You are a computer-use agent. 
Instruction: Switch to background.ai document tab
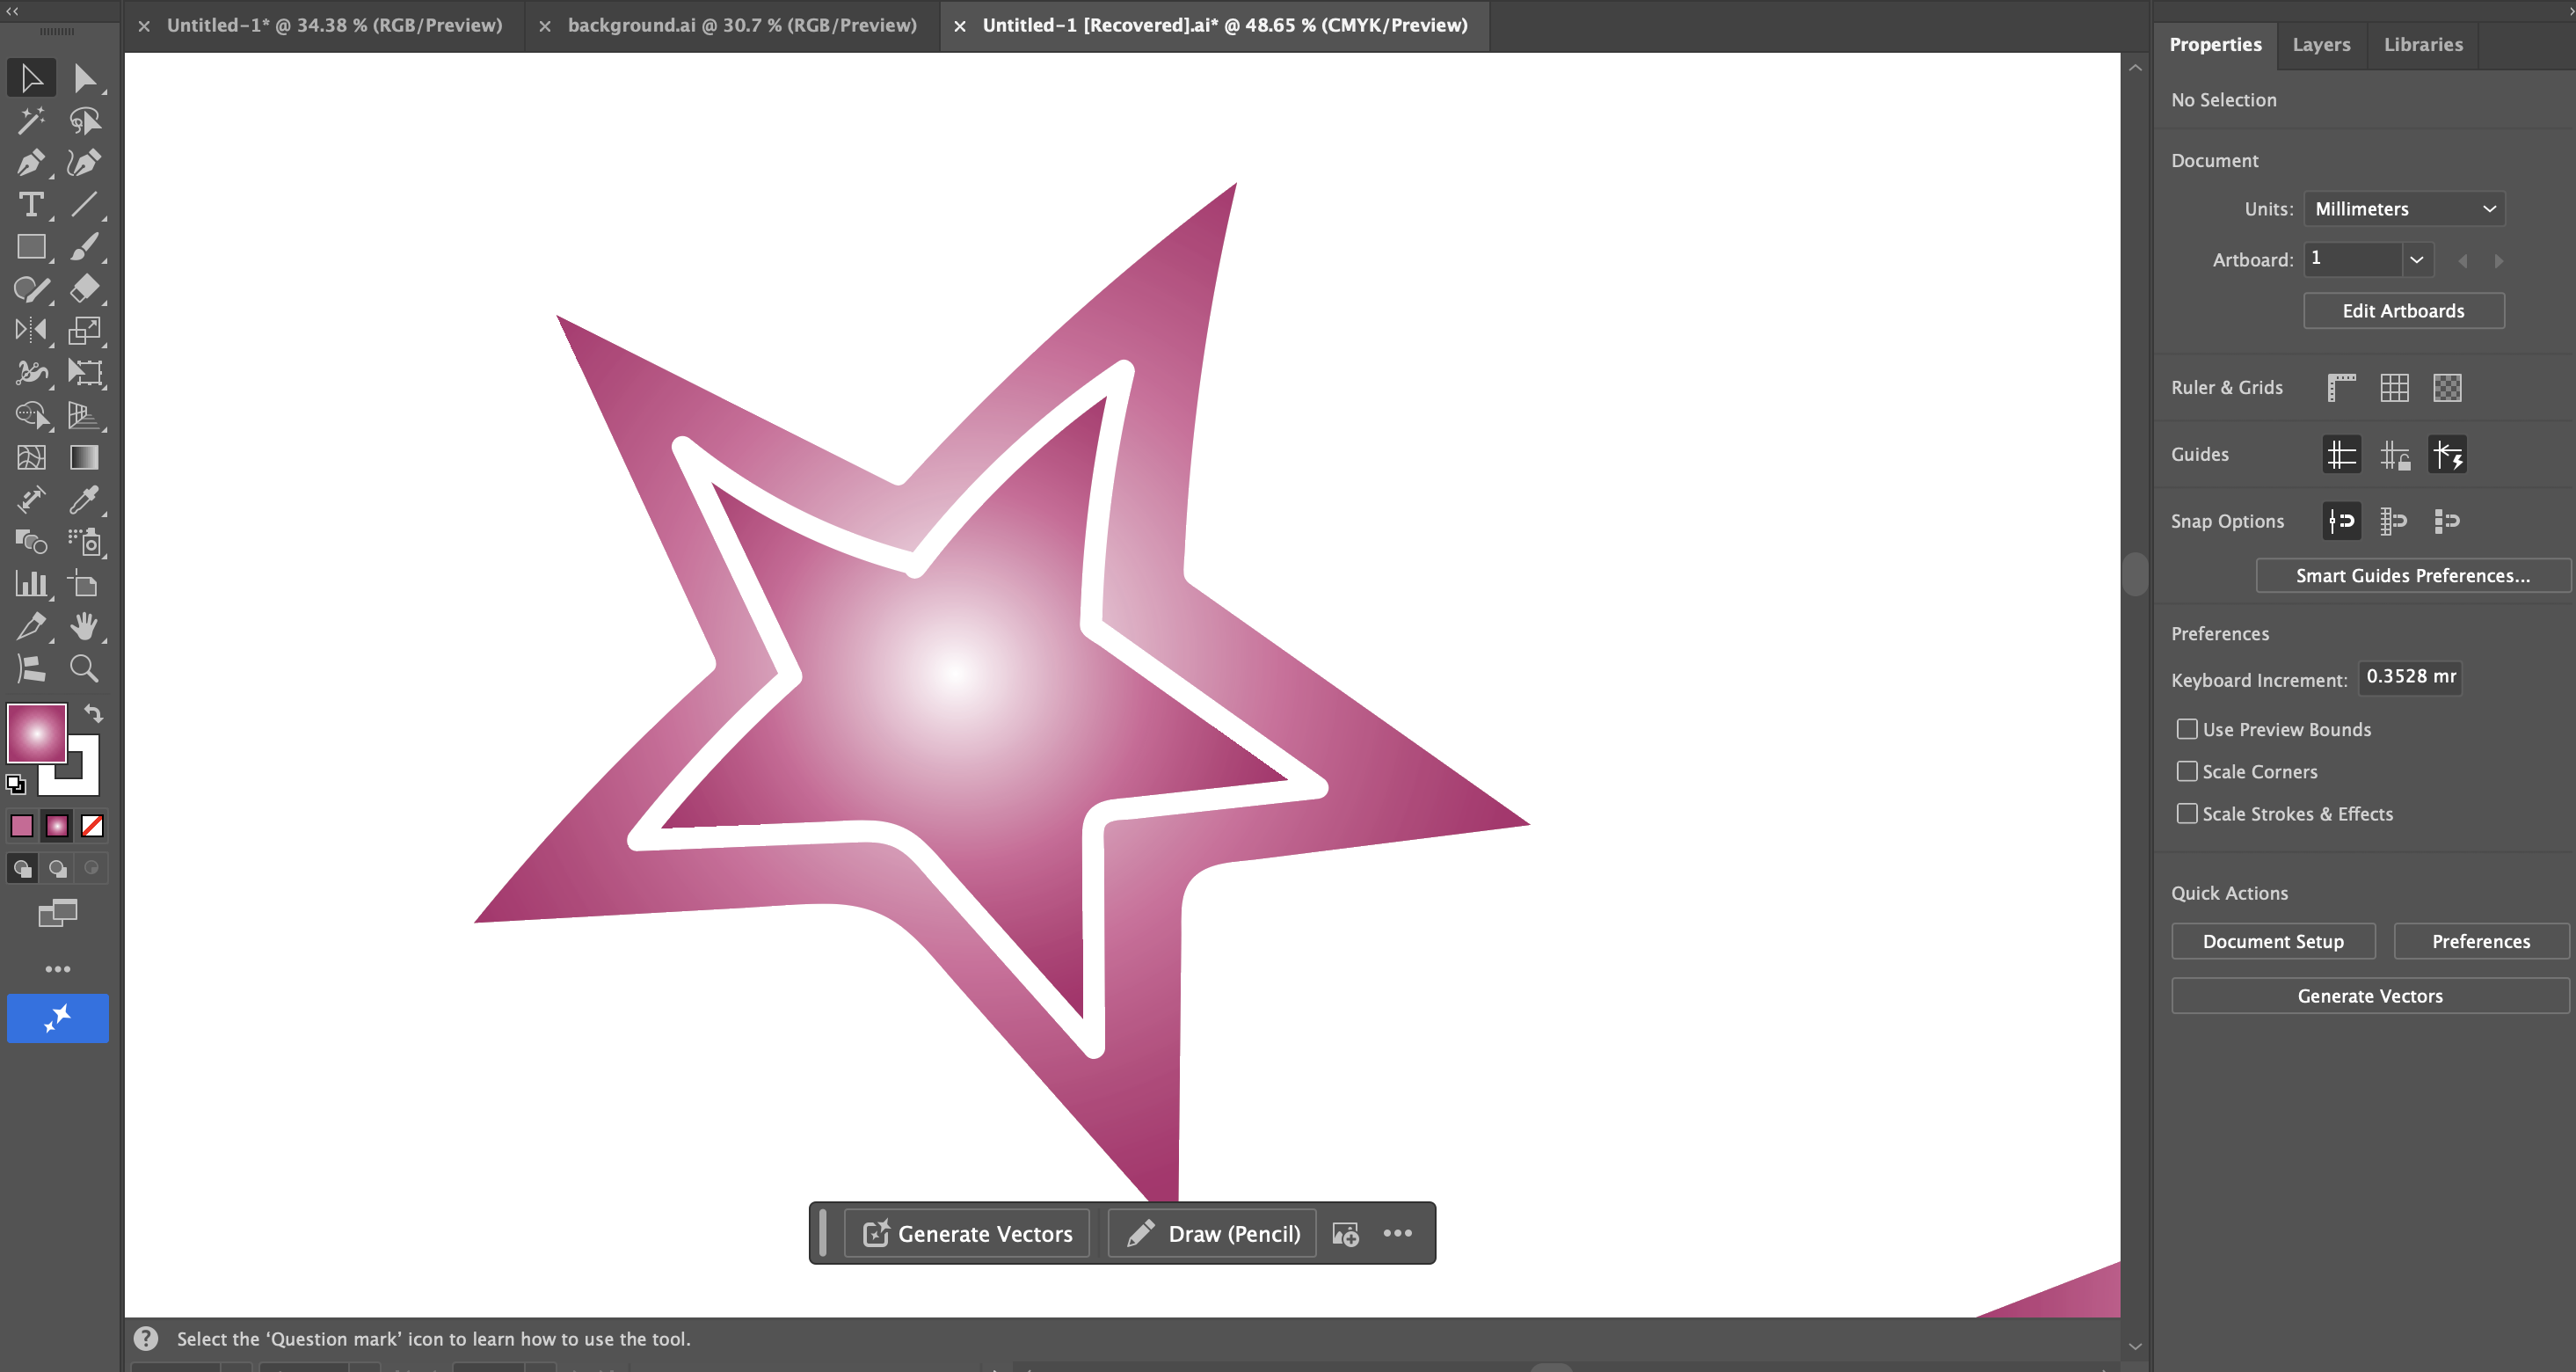click(x=741, y=25)
